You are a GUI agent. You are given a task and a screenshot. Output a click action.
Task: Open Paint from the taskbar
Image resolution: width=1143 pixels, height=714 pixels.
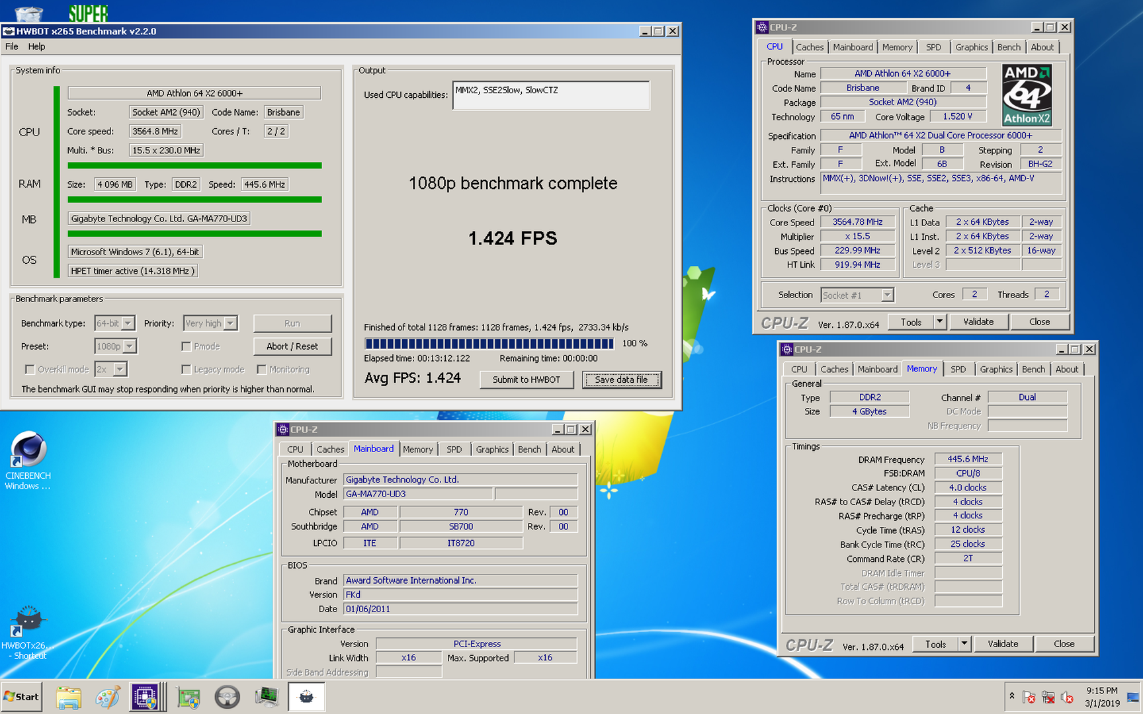107,697
